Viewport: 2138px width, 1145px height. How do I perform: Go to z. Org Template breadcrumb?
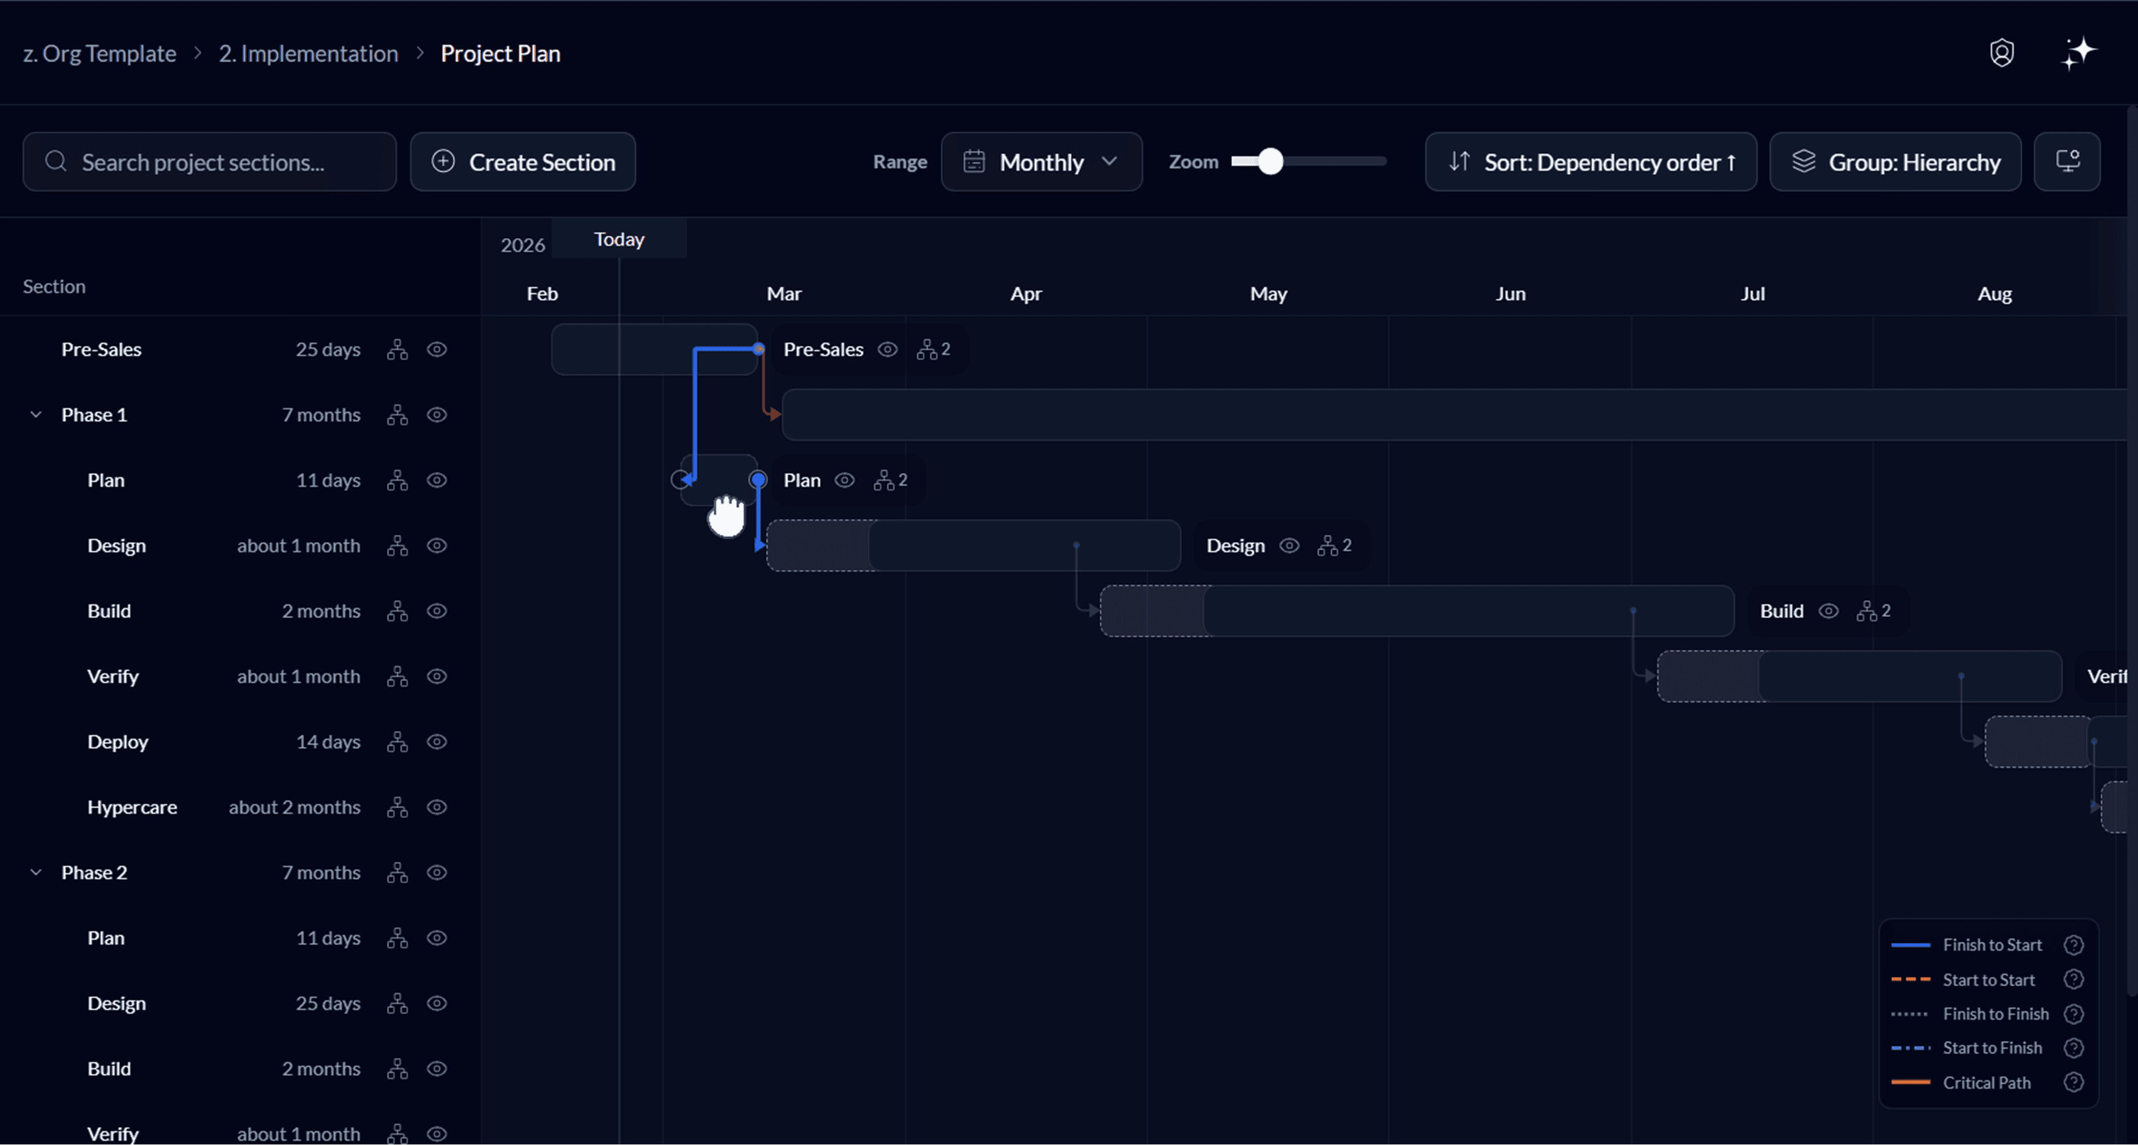[x=100, y=54]
